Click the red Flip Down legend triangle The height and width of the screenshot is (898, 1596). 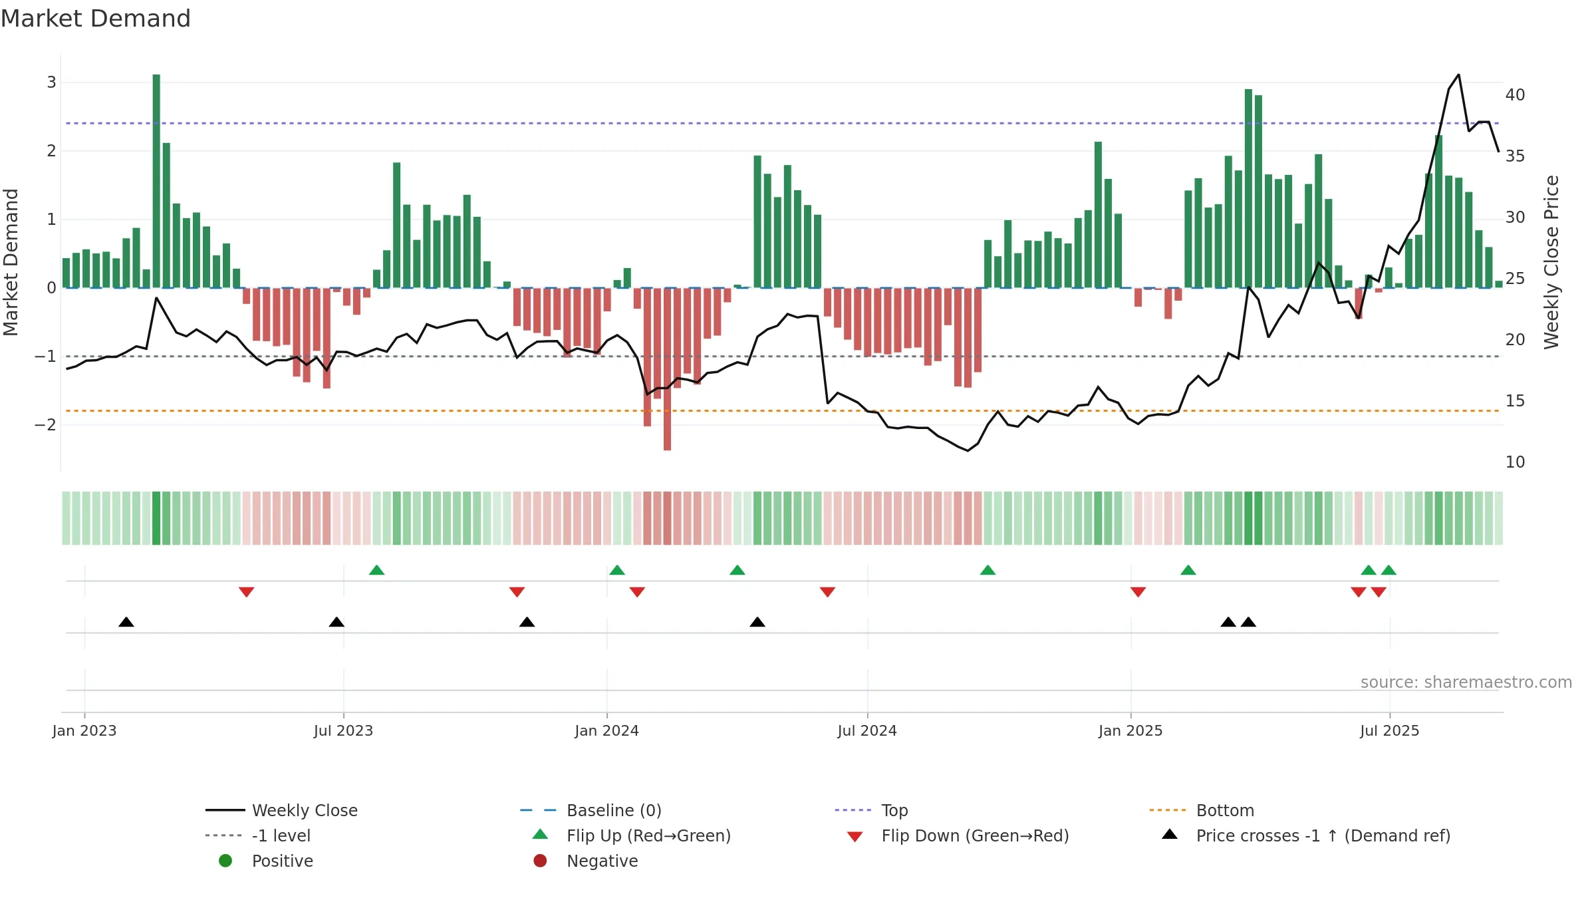click(855, 837)
